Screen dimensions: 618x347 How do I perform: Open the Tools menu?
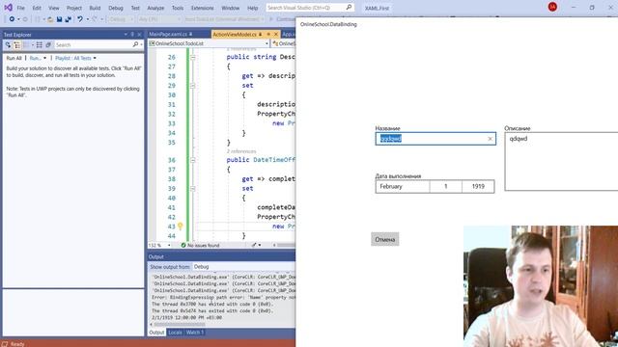pyautogui.click(x=178, y=8)
